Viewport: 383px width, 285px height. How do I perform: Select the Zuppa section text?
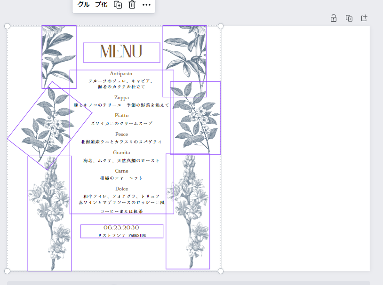121,97
